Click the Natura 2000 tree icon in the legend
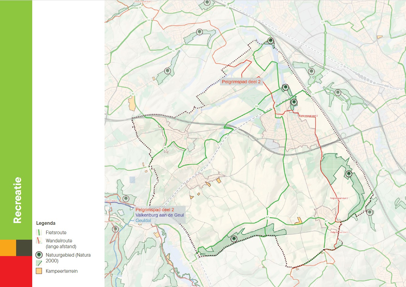406x287 pixels. click(x=39, y=255)
